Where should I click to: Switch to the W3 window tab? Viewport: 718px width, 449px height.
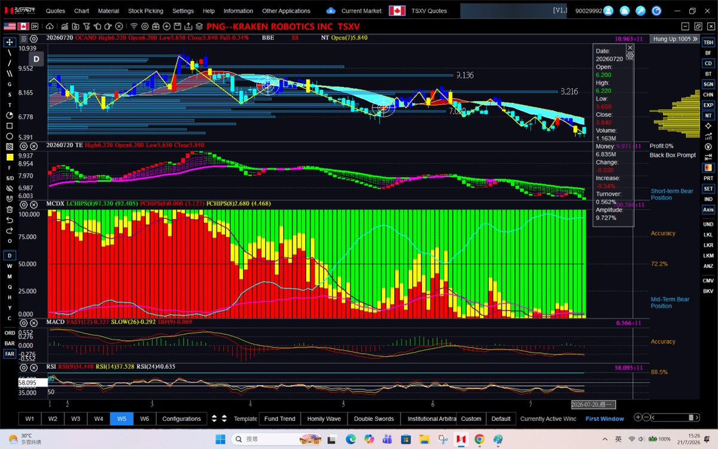pos(75,418)
